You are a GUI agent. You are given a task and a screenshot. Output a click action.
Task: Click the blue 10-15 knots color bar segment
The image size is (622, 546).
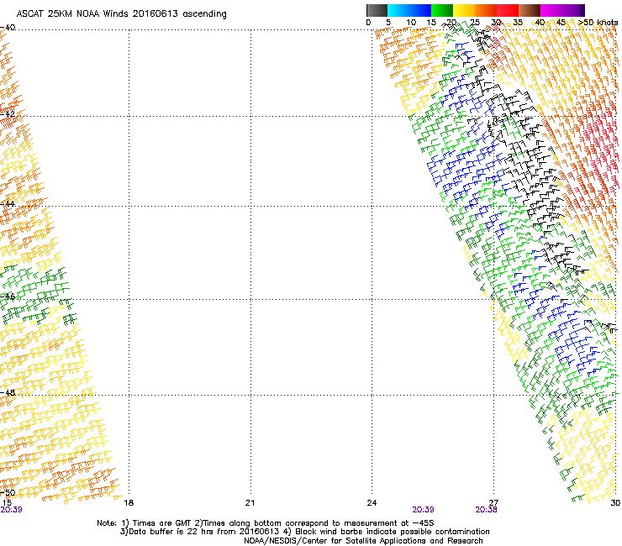pyautogui.click(x=420, y=10)
